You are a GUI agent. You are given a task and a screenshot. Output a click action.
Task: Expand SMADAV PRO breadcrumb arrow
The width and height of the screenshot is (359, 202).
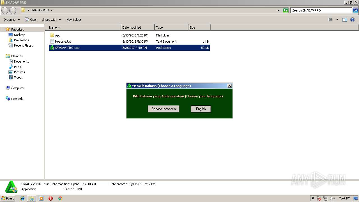click(x=51, y=10)
